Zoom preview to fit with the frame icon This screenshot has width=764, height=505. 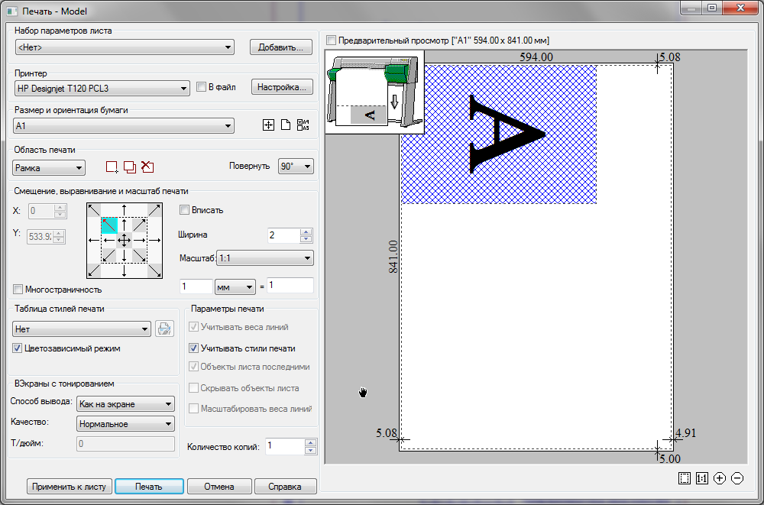click(x=685, y=477)
